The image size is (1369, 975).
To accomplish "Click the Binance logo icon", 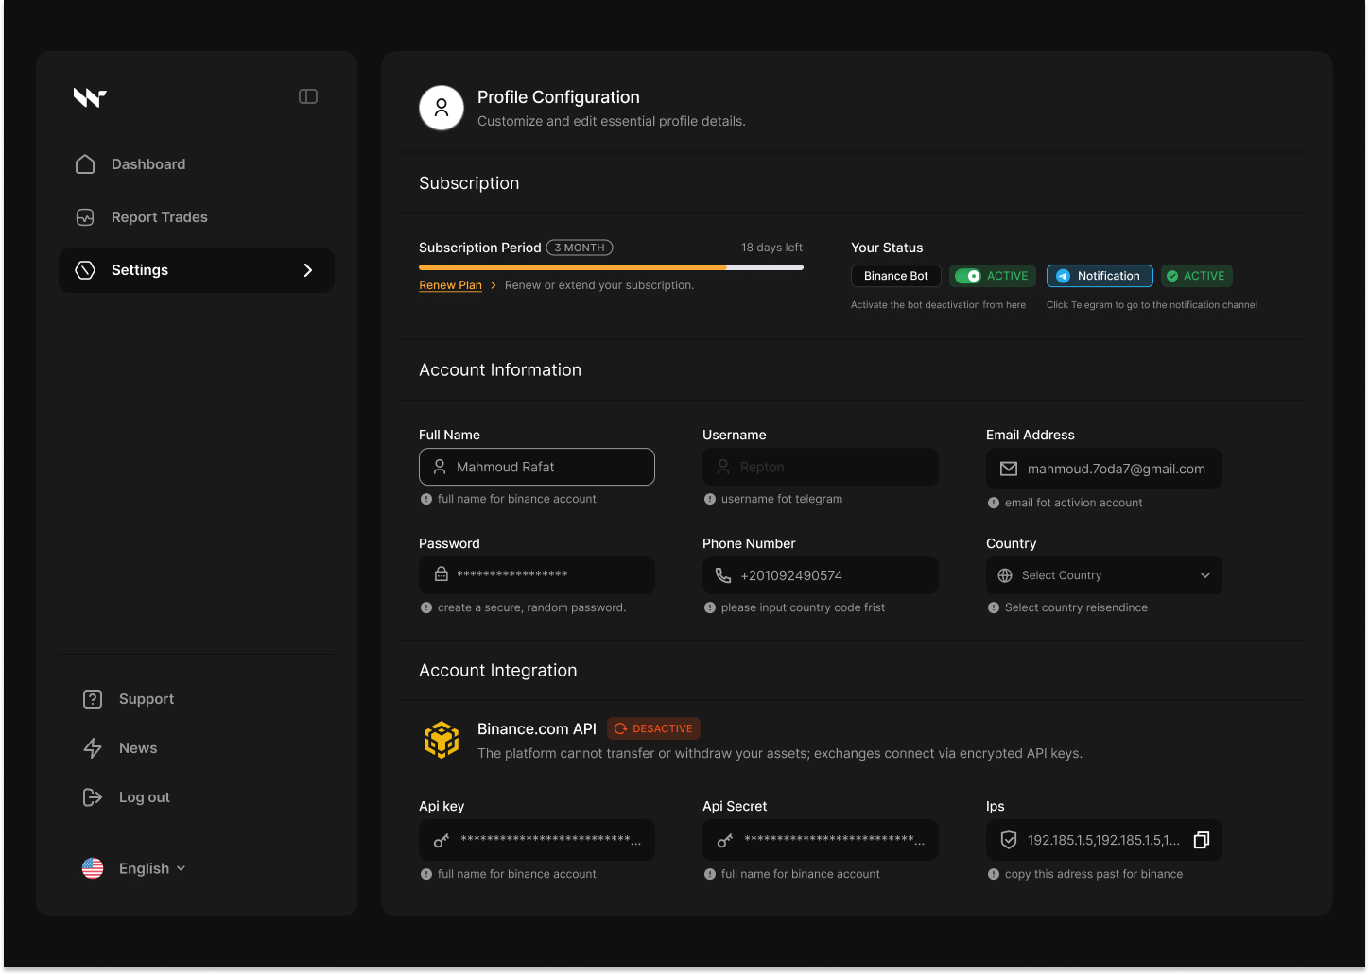I will click(x=442, y=740).
